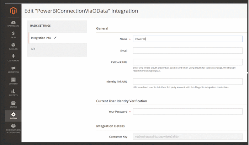This screenshot has height=145, width=249.
Task: Open the Content sidebar menu
Action: (x=13, y=81)
